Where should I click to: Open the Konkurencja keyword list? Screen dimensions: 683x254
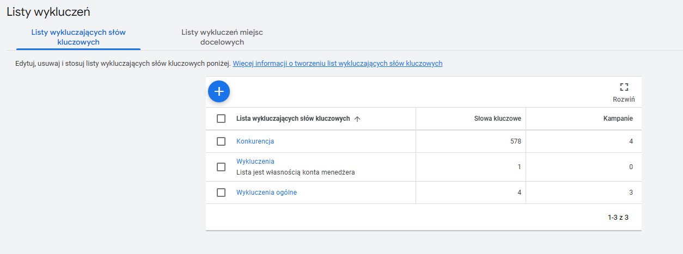click(x=255, y=141)
